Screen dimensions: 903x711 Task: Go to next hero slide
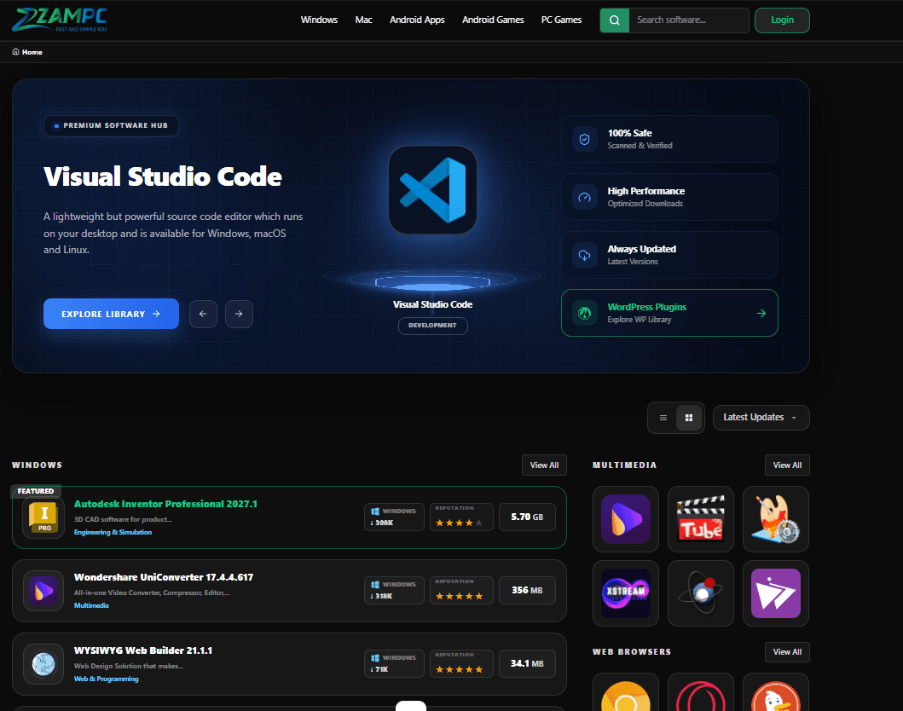tap(239, 314)
